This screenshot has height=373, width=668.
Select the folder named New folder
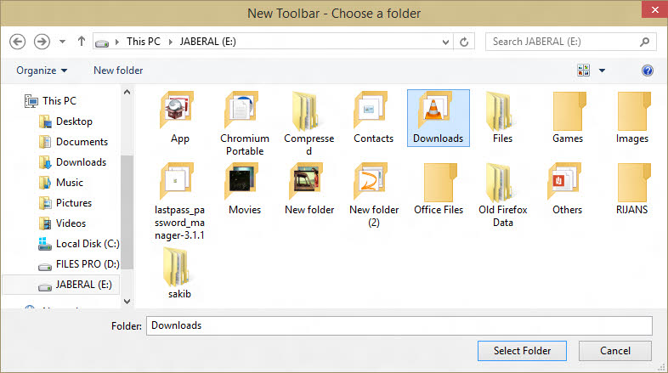click(x=306, y=181)
